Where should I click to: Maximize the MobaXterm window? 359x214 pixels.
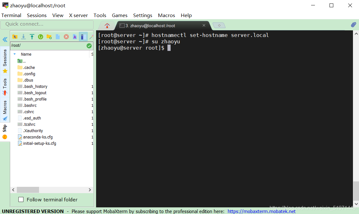(x=331, y=5)
